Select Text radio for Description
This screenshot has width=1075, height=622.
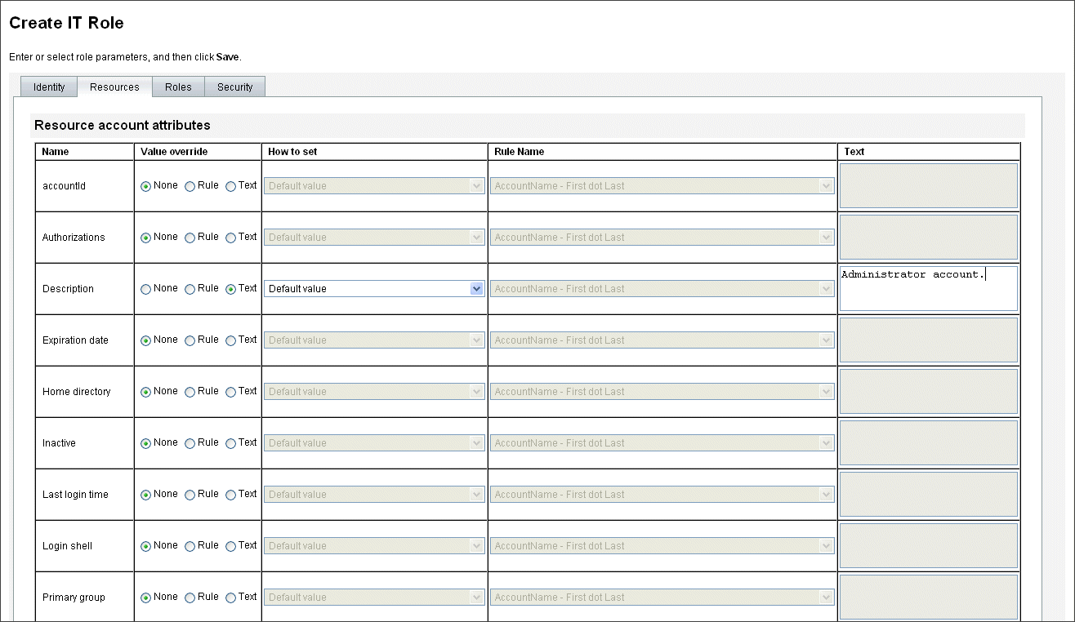pyautogui.click(x=231, y=289)
